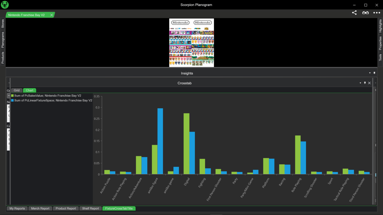Click the Sum of PcLinearFixtureSpace legend label
383x215 pixels.
pyautogui.click(x=53, y=101)
